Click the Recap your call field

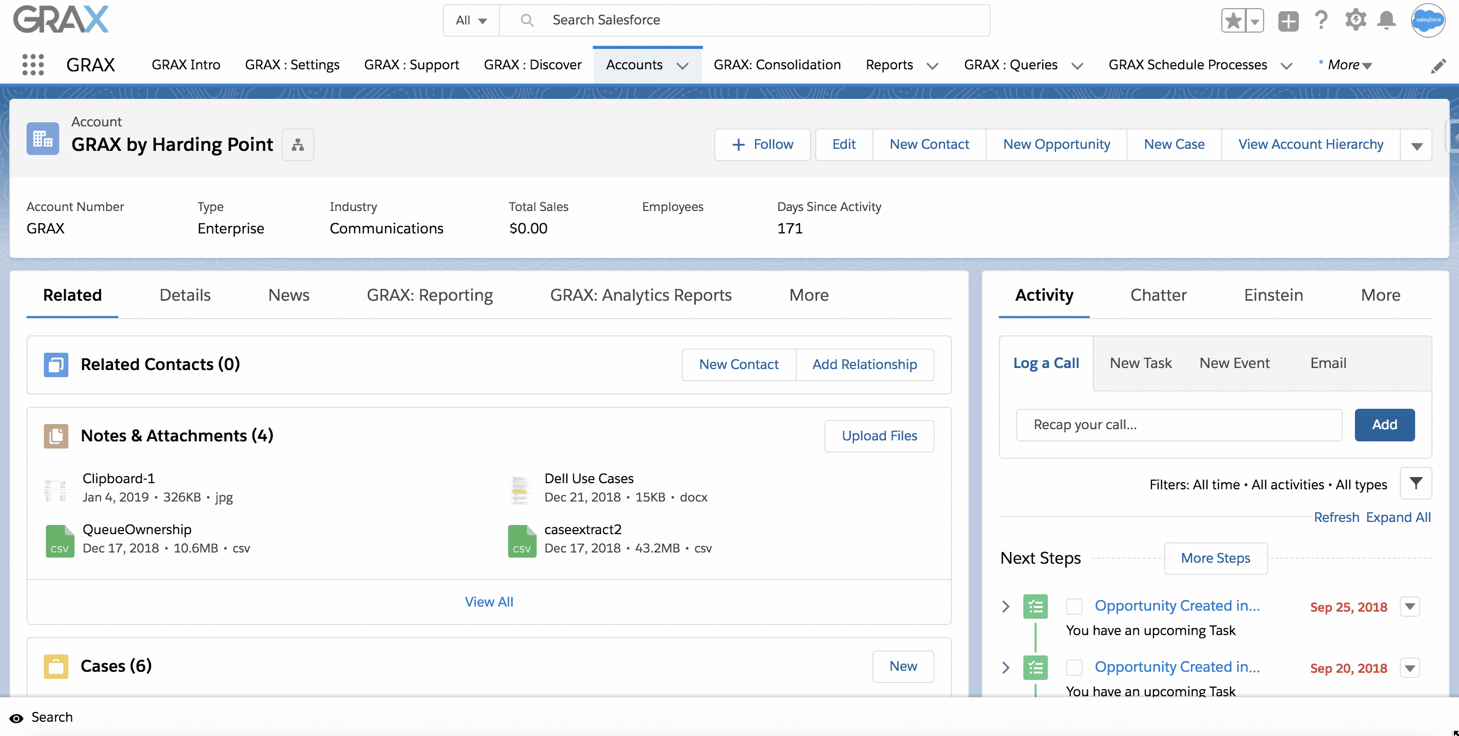[1178, 425]
